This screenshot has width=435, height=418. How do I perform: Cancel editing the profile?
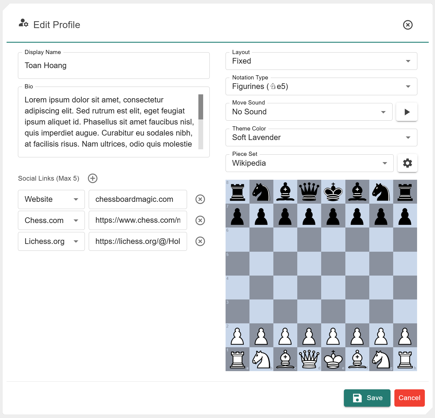tap(409, 398)
